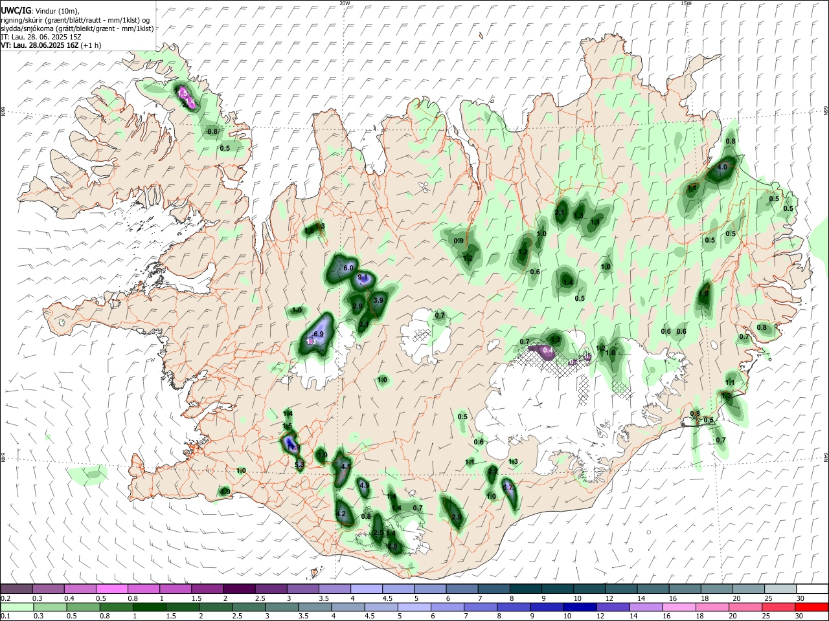829x621 pixels.
Task: Pick the dusty purple swatch starting at 0.2
Action: point(16,589)
